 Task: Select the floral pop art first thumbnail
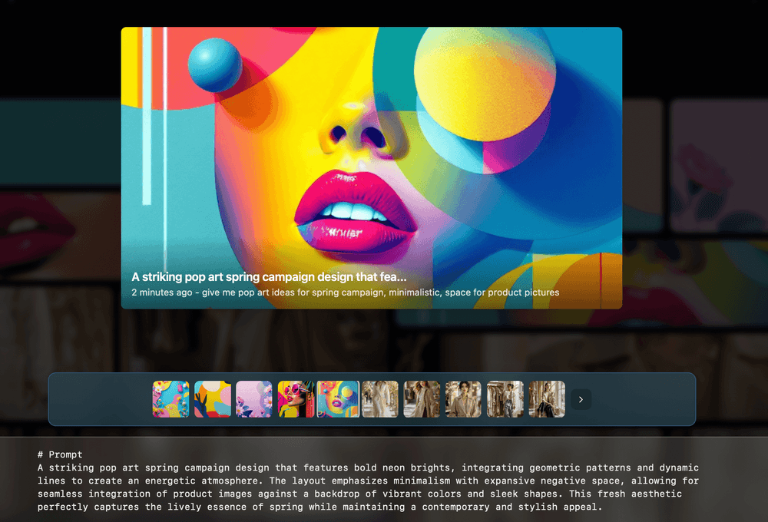coord(170,399)
